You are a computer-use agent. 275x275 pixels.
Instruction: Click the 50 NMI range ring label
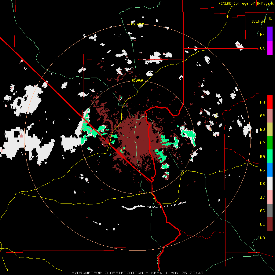click(x=137, y=81)
